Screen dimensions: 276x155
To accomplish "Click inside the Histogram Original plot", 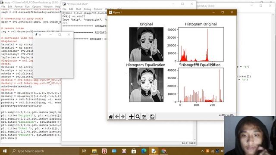I will pos(201,44).
